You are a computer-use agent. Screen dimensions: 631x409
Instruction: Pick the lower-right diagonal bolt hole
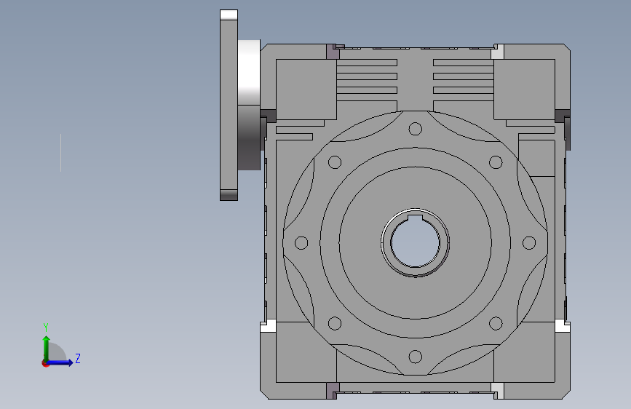pyautogui.click(x=496, y=323)
